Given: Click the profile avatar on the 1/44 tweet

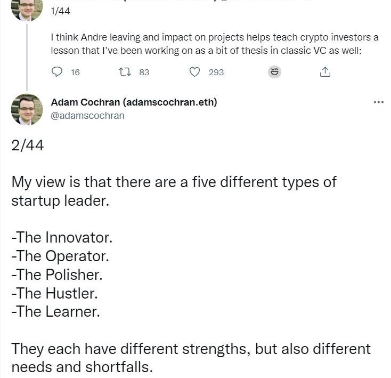Looking at the screenshot, I should 27,11.
